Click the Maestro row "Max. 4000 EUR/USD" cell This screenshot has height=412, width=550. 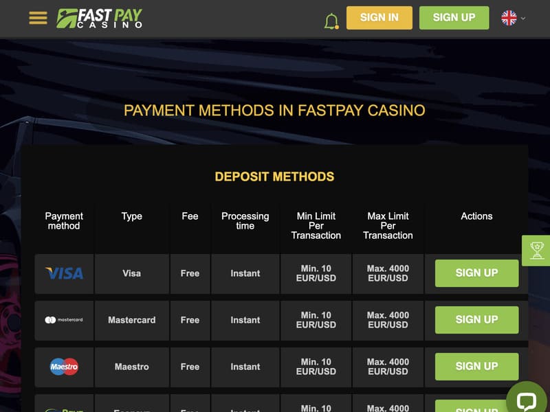[388, 367]
